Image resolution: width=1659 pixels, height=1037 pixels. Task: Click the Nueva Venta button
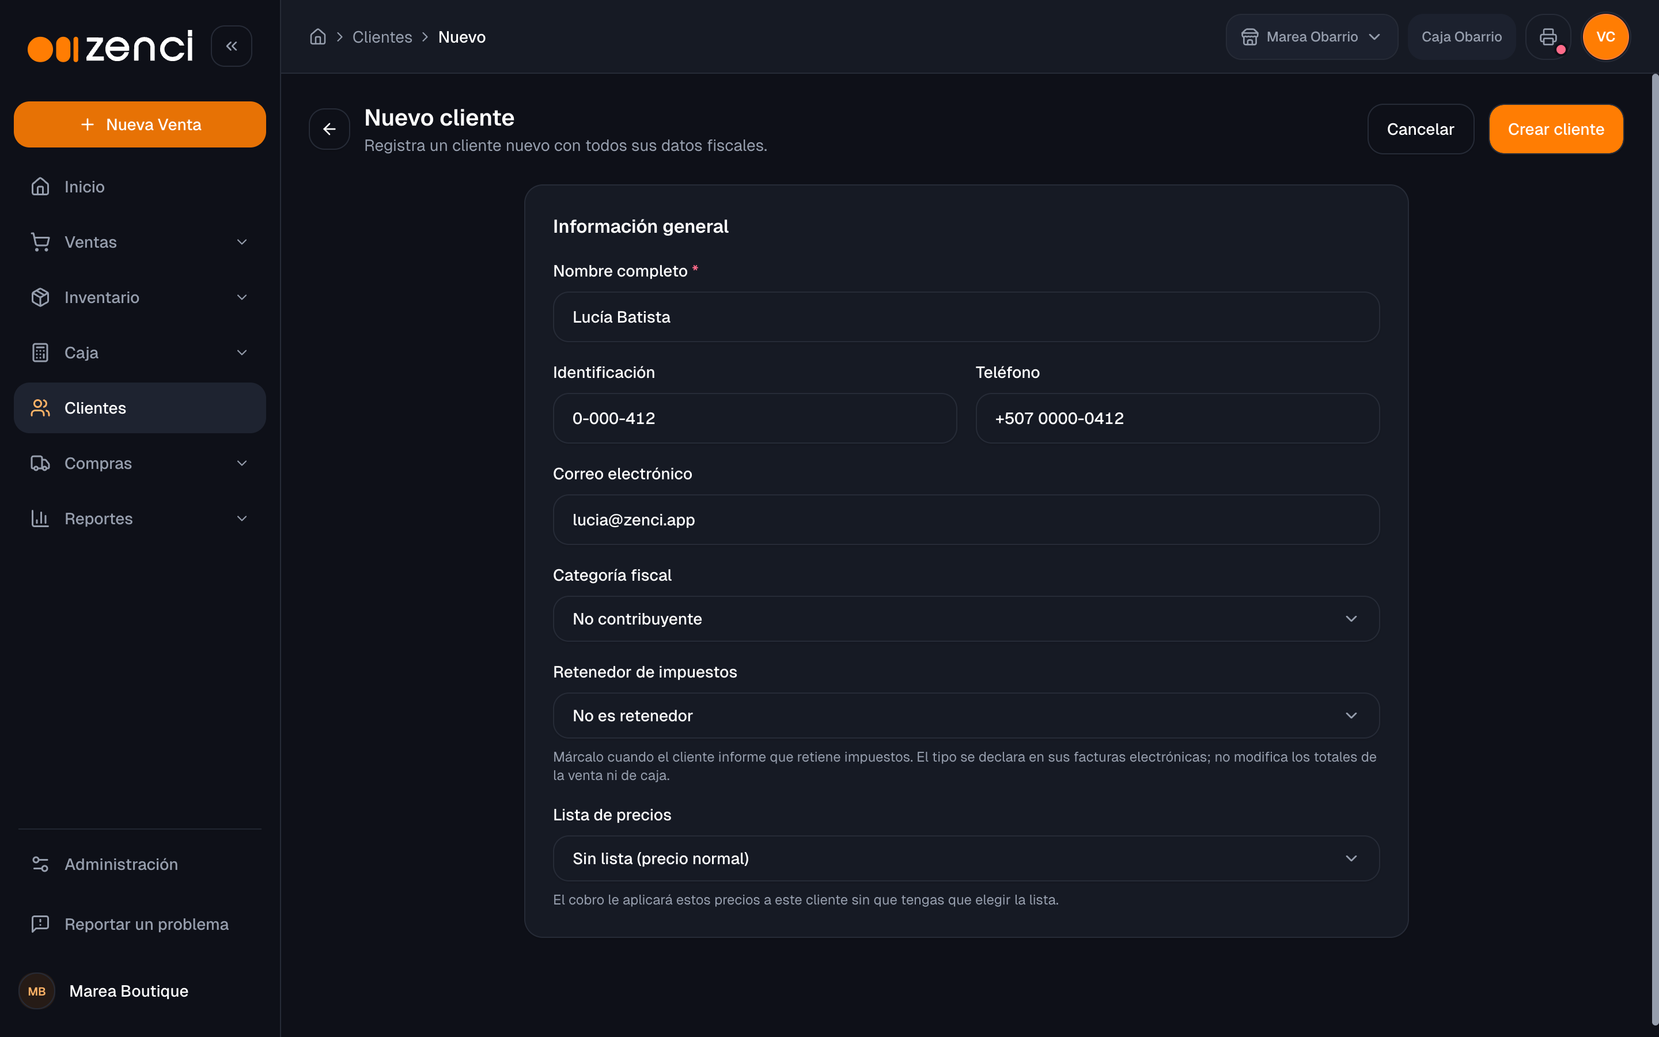click(x=140, y=124)
